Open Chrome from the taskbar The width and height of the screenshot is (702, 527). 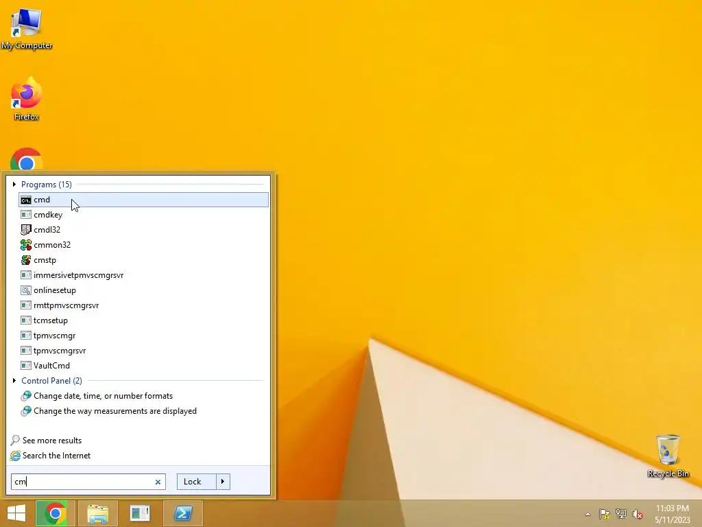[x=55, y=513]
